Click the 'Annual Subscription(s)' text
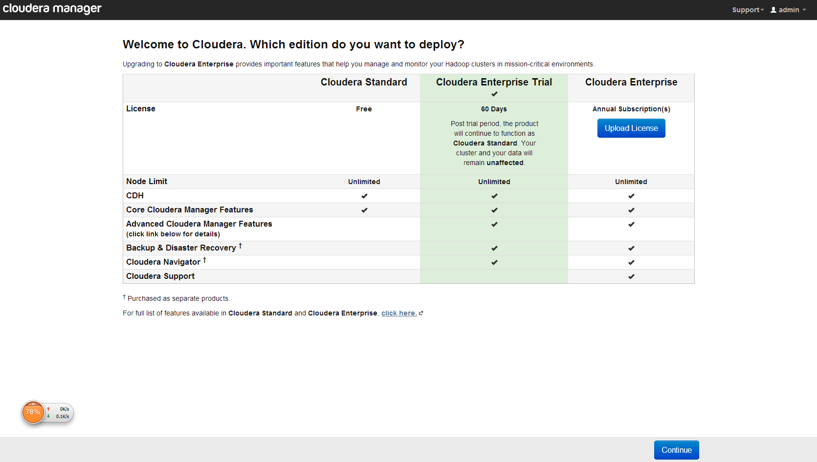 [x=631, y=109]
